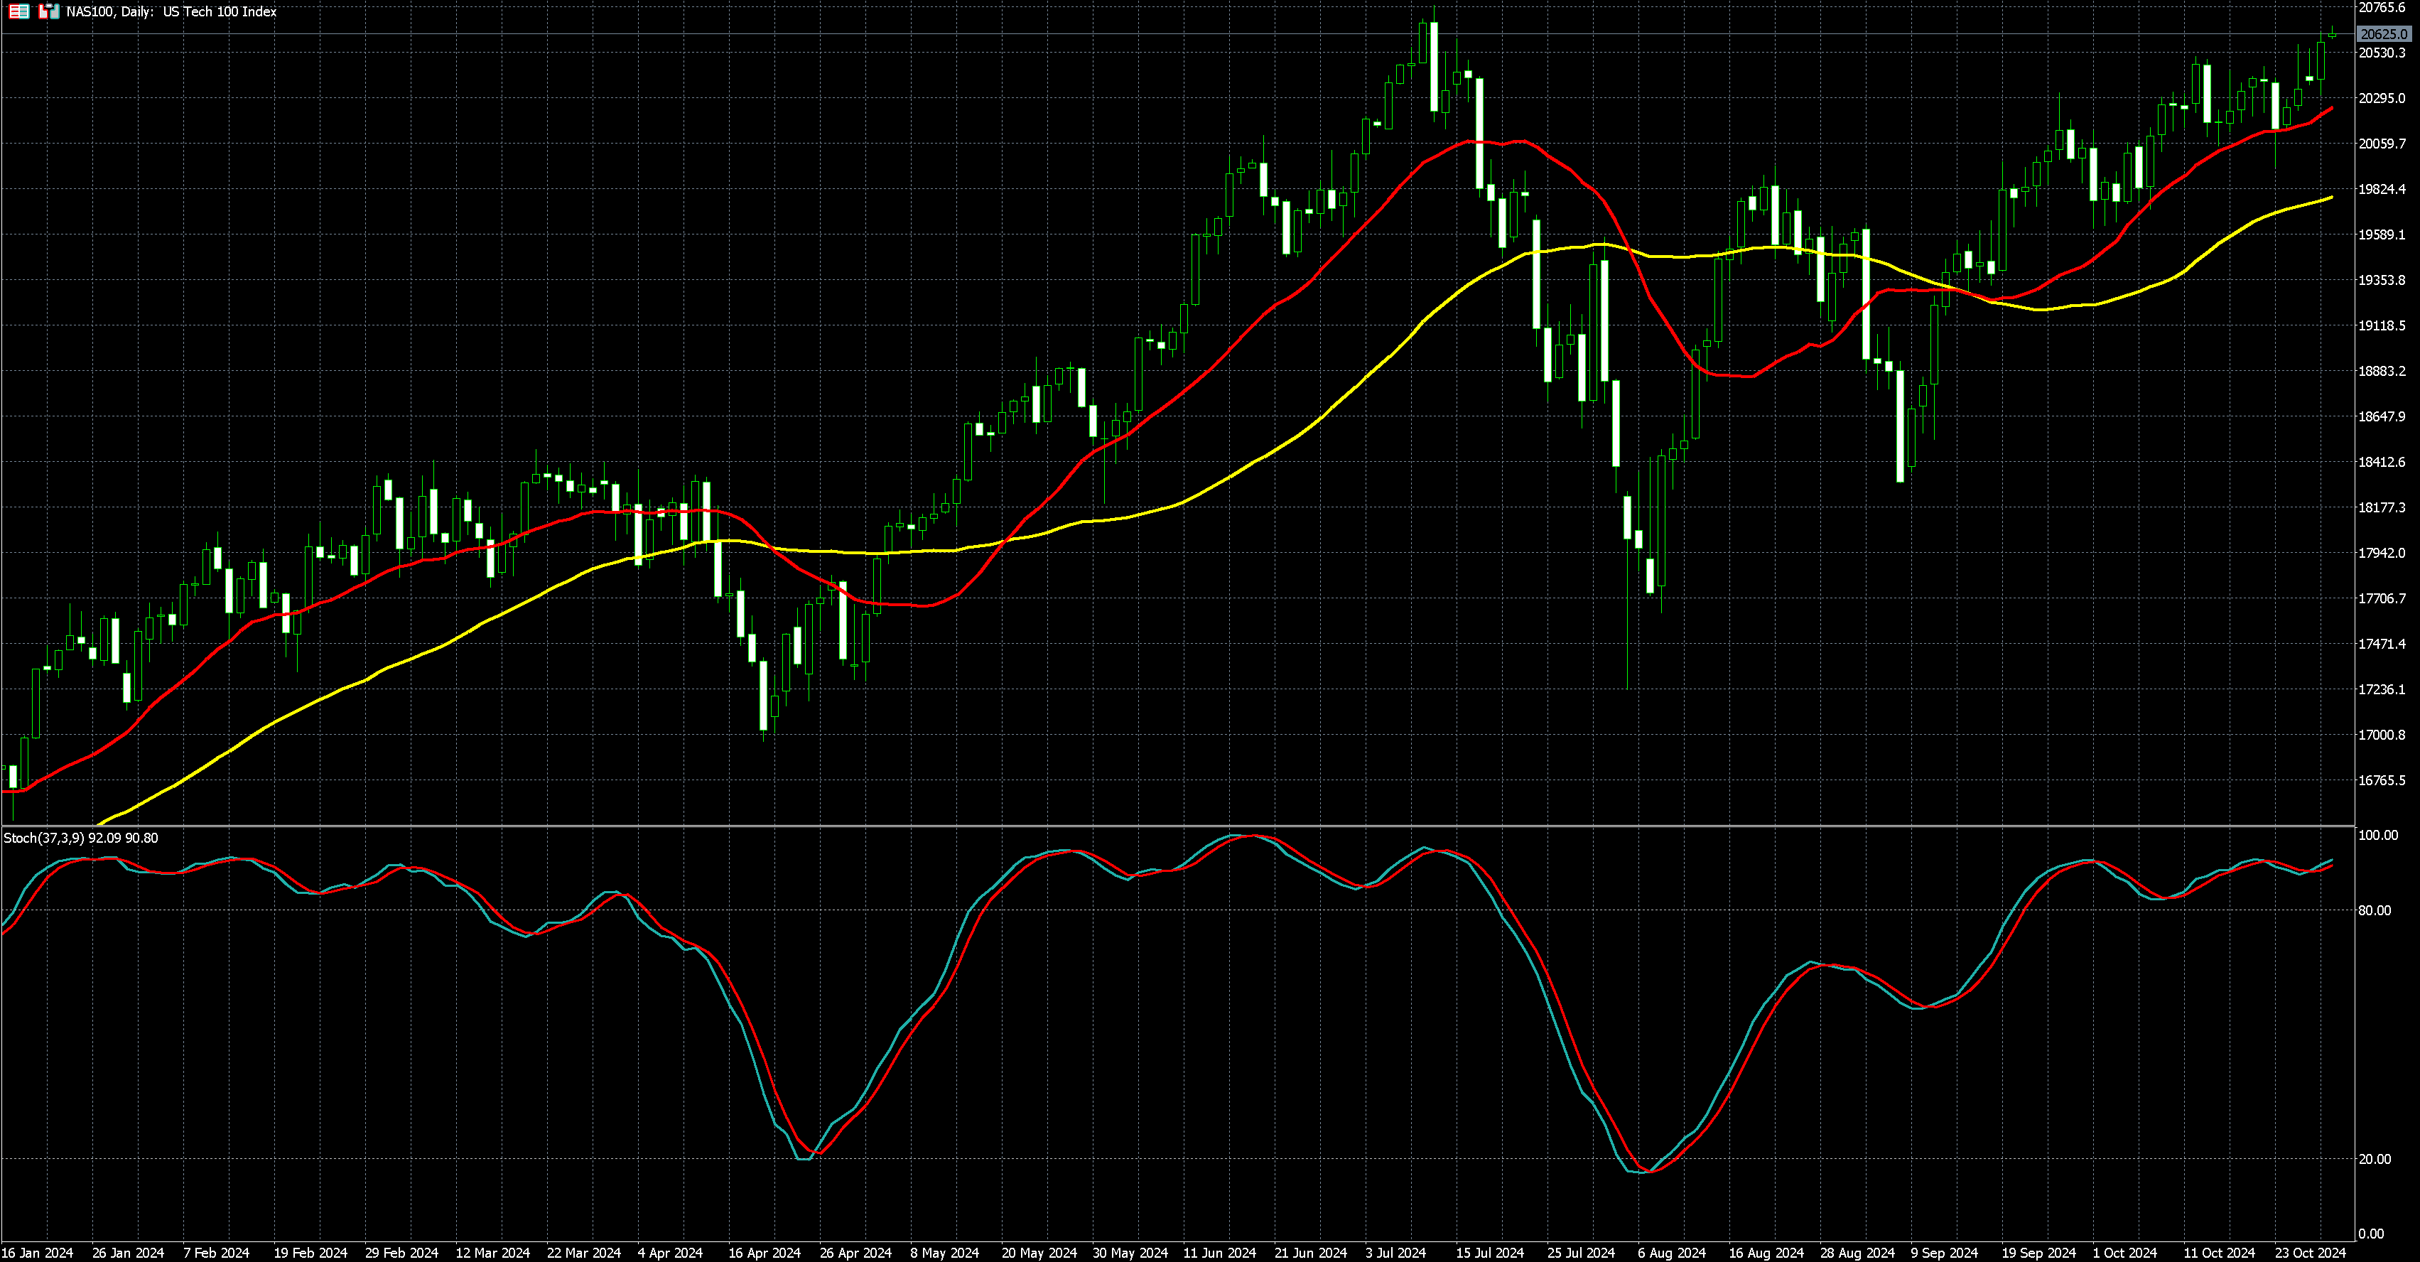Click the 16 Apr 2024 date label
The height and width of the screenshot is (1262, 2420).
click(x=765, y=1253)
